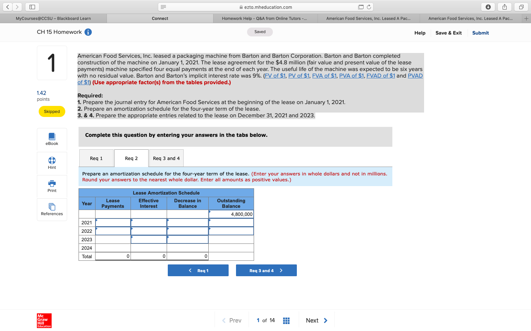Click the 2023 Effective Interest cell
This screenshot has width=531, height=331.
click(x=149, y=239)
